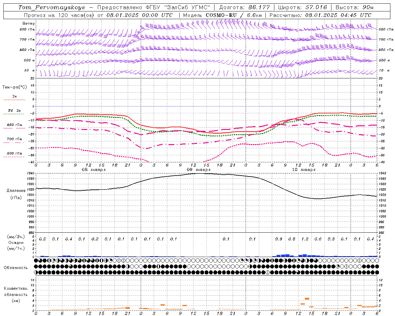Click the 09 января date label
Viewport: 395px width, 316px height.
[x=199, y=170]
